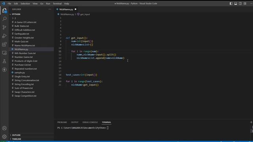Open Products of digits ii.txt
This screenshot has width=253, height=142.
tap(26, 61)
